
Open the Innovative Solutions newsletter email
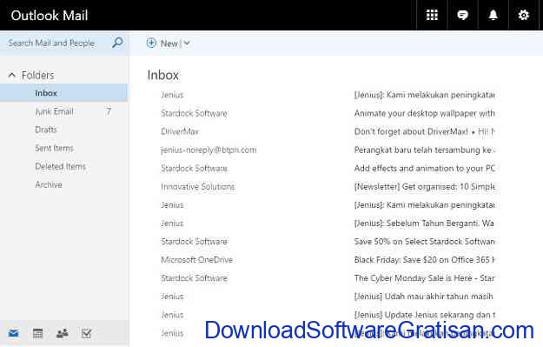coord(328,187)
